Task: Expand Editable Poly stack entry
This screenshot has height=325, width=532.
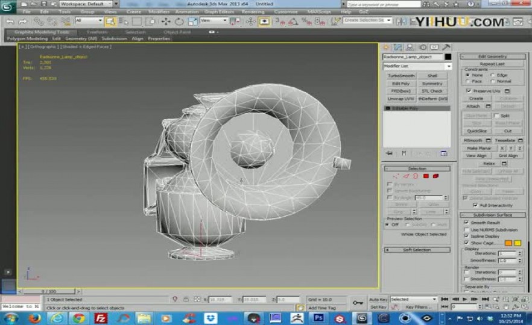Action: [x=388, y=108]
